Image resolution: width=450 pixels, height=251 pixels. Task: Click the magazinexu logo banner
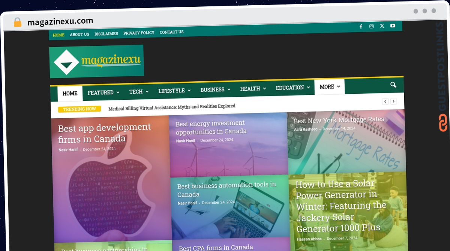(x=96, y=61)
